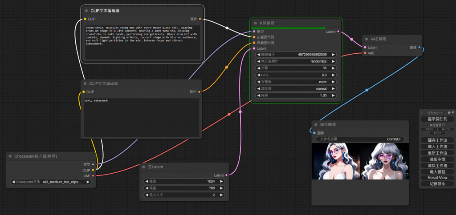The image size is (456, 215).
Task: Click CLIP input port on top CLIP文本編碼器 node
Action: point(85,19)
